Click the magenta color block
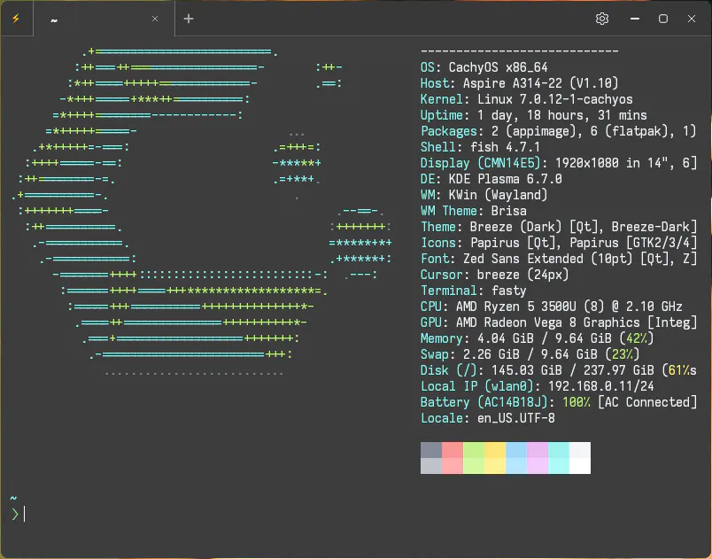 point(538,458)
